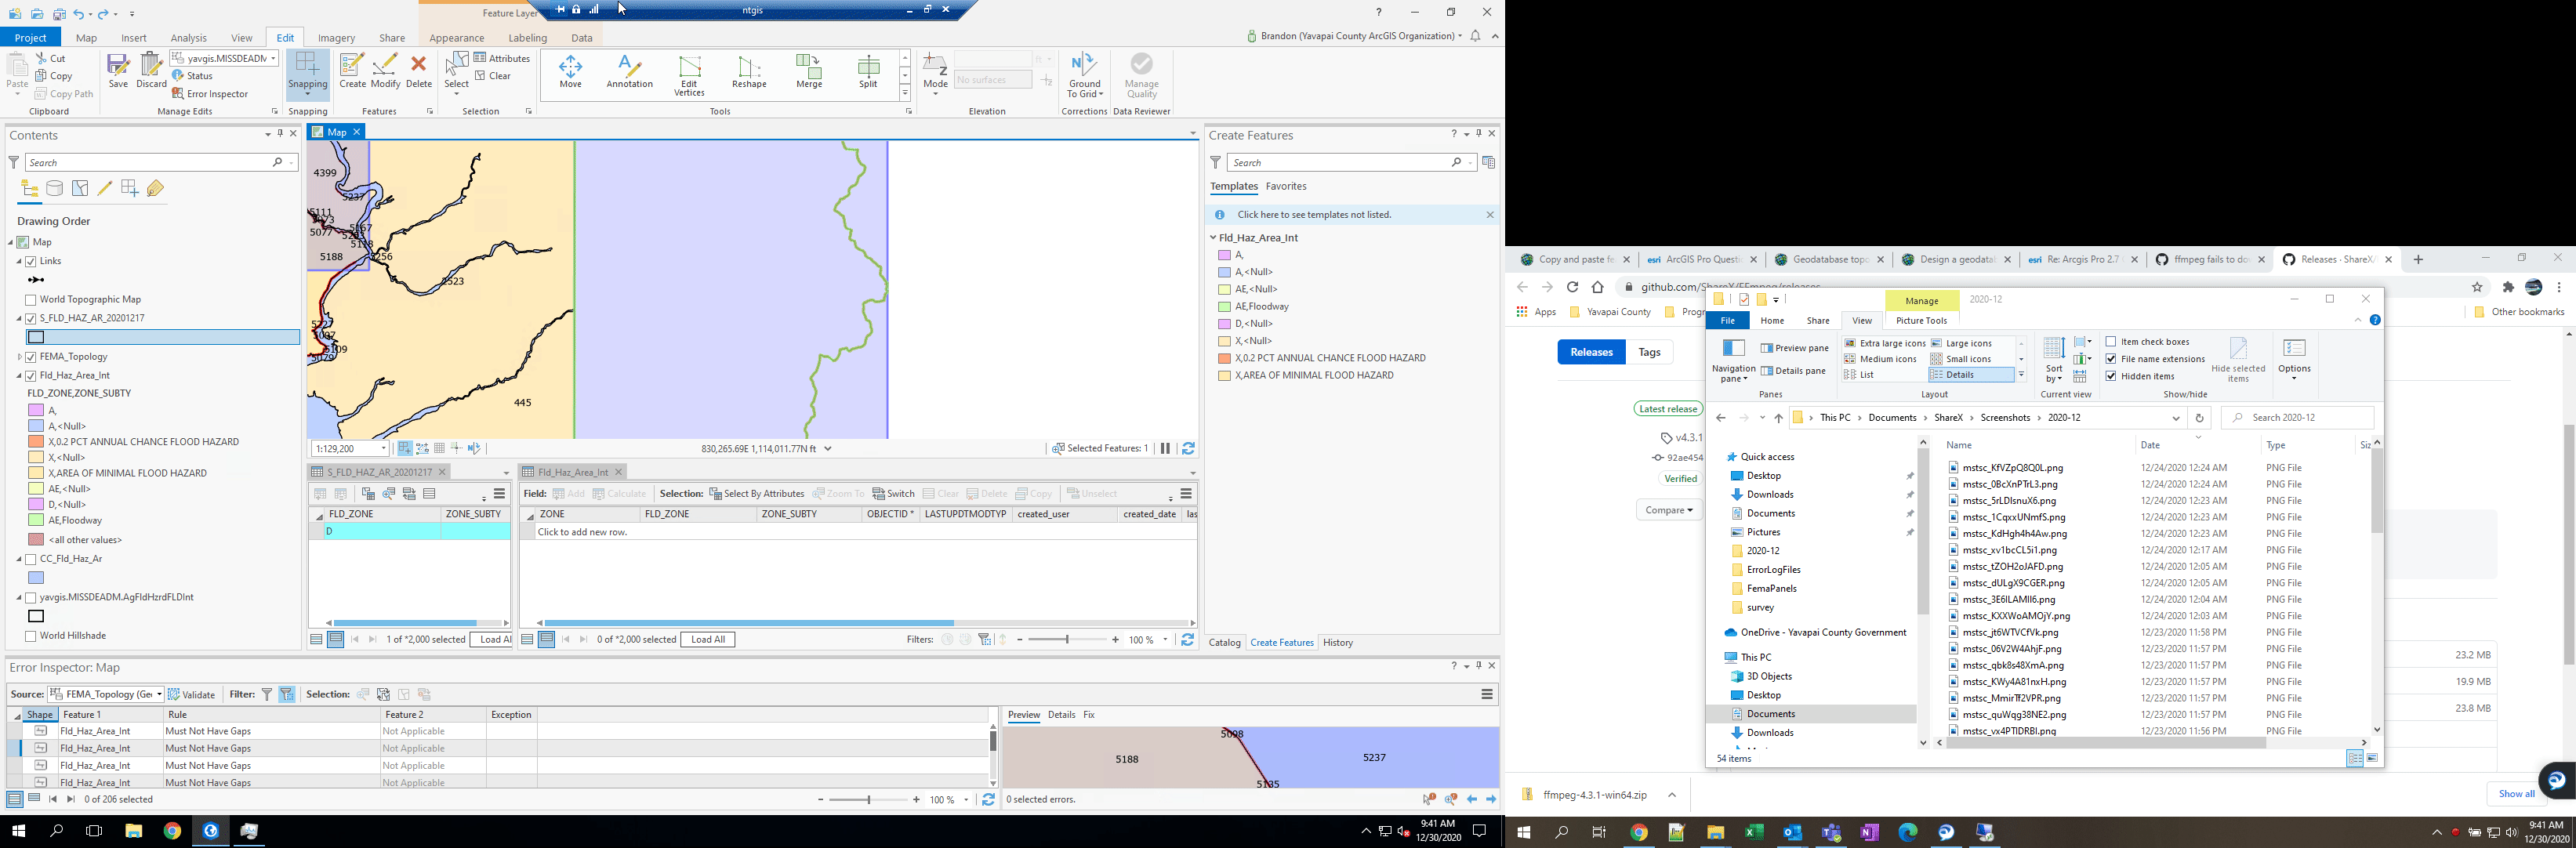Open the map scale dropdown
This screenshot has height=848, width=2576.
coord(383,449)
